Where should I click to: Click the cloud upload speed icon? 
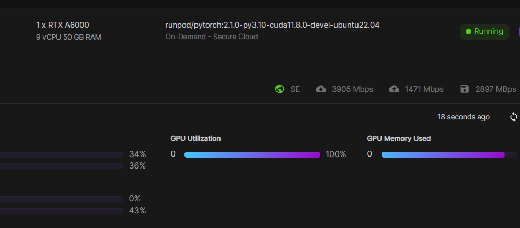click(394, 89)
